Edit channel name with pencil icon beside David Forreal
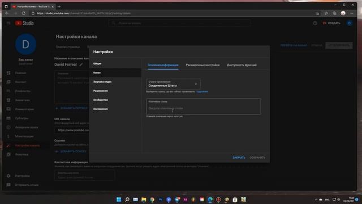This screenshot has width=362, height=204. (81, 65)
